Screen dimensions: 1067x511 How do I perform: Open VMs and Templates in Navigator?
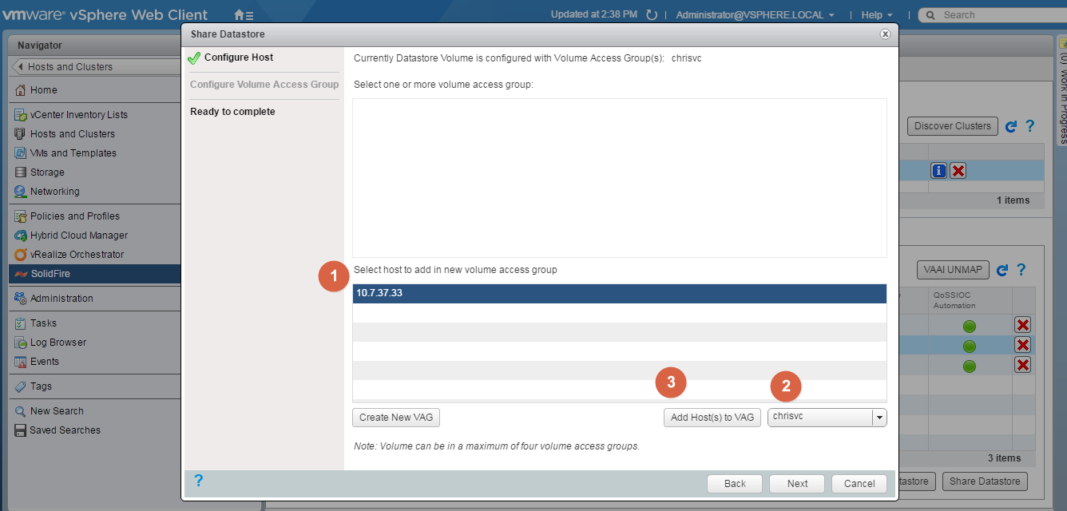[x=73, y=153]
